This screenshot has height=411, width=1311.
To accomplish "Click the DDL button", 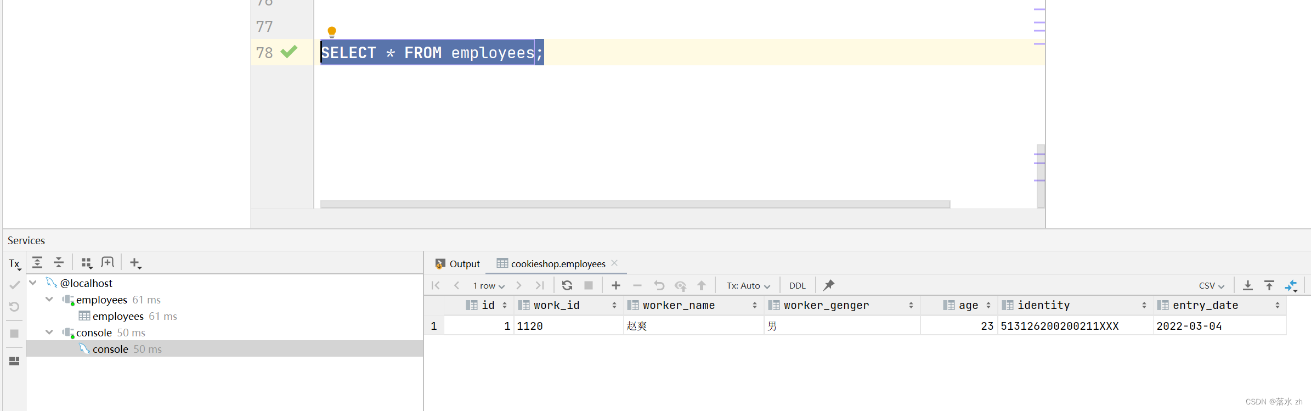I will point(798,286).
